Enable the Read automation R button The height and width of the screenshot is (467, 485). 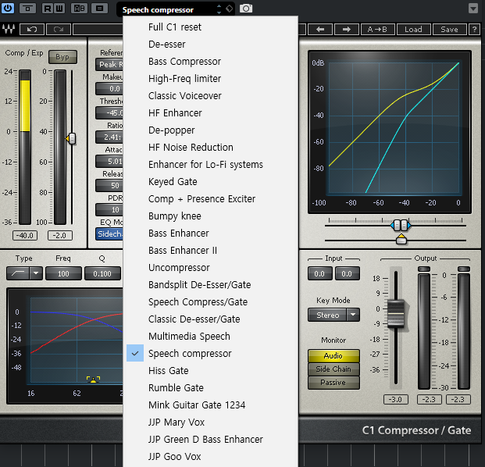[x=48, y=9]
